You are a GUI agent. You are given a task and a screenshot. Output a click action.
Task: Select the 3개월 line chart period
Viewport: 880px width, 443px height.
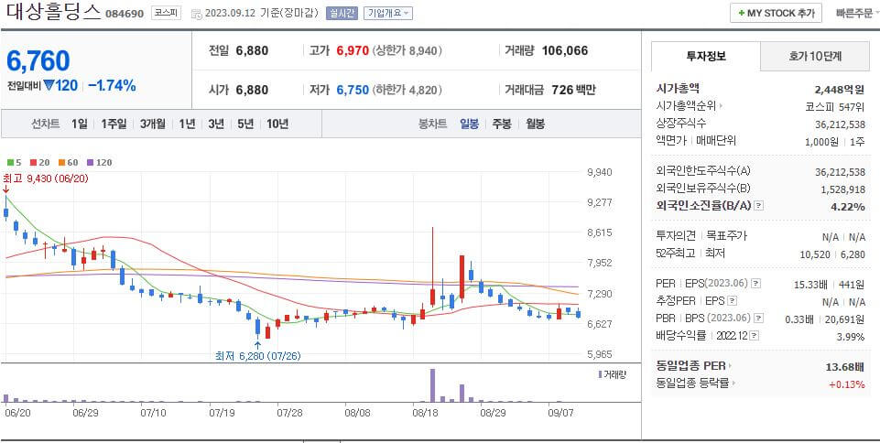click(x=153, y=124)
